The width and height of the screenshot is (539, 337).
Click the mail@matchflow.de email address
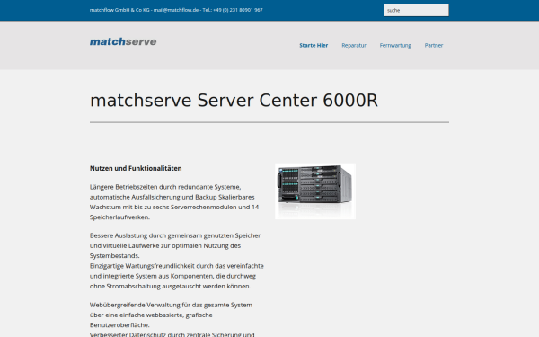pos(176,10)
